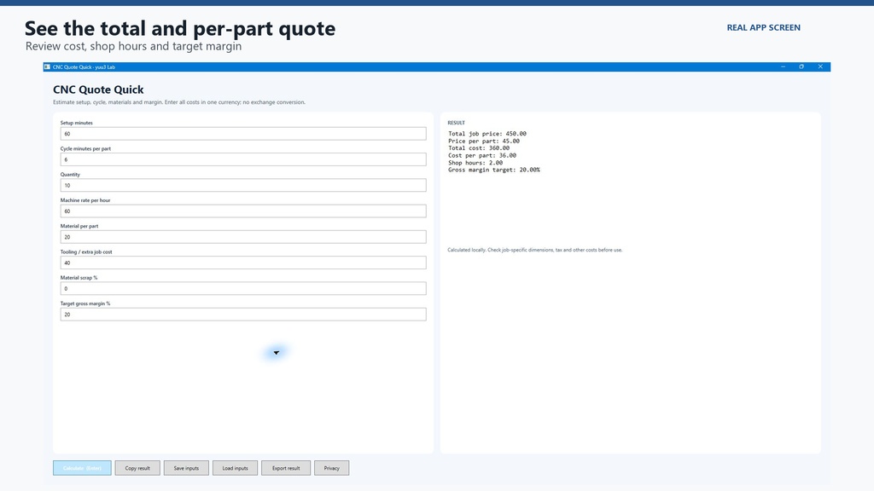Click the Calculate (Enter) button
The width and height of the screenshot is (874, 491).
pyautogui.click(x=82, y=468)
